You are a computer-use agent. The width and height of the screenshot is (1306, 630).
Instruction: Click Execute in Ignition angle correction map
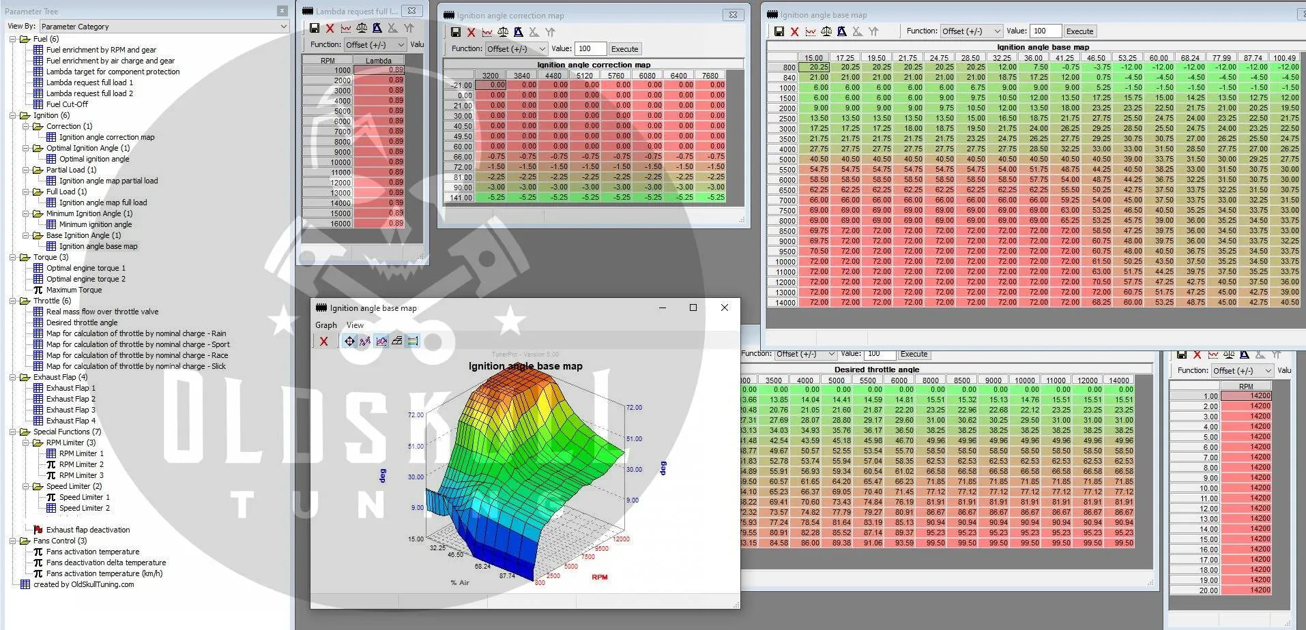tap(624, 49)
